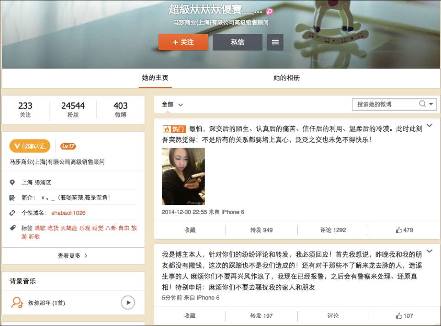Click the 简介 edit-note icon
This screenshot has width=441, height=326.
pyautogui.click(x=12, y=198)
